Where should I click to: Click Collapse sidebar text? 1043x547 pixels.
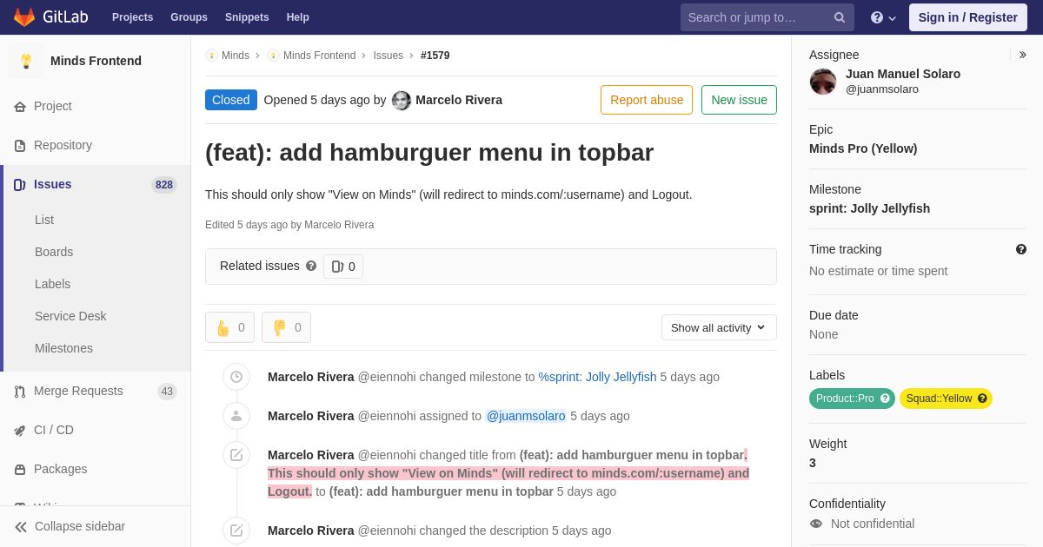click(x=80, y=526)
